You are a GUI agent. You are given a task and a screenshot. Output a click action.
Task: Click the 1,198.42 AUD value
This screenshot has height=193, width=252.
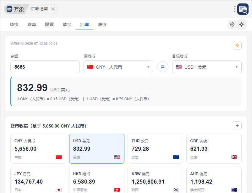point(201,182)
